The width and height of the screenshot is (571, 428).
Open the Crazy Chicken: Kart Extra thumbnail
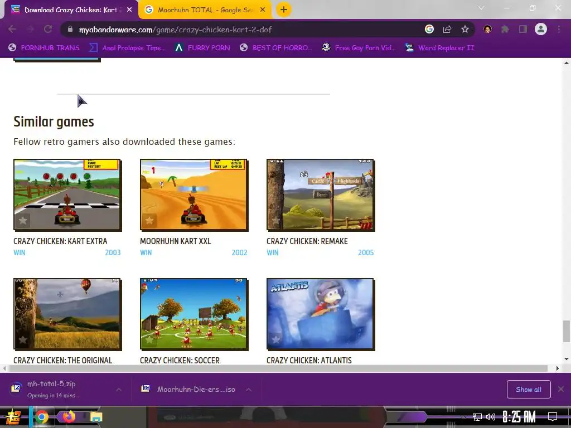[x=67, y=194]
